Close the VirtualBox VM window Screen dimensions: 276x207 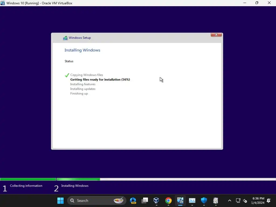click(269, 3)
